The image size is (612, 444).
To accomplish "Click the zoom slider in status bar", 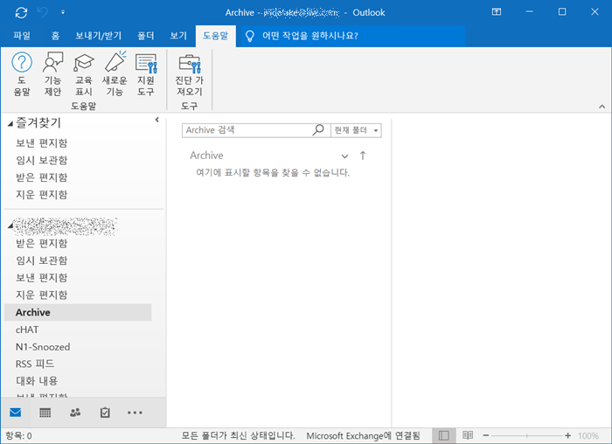I will pos(527,435).
